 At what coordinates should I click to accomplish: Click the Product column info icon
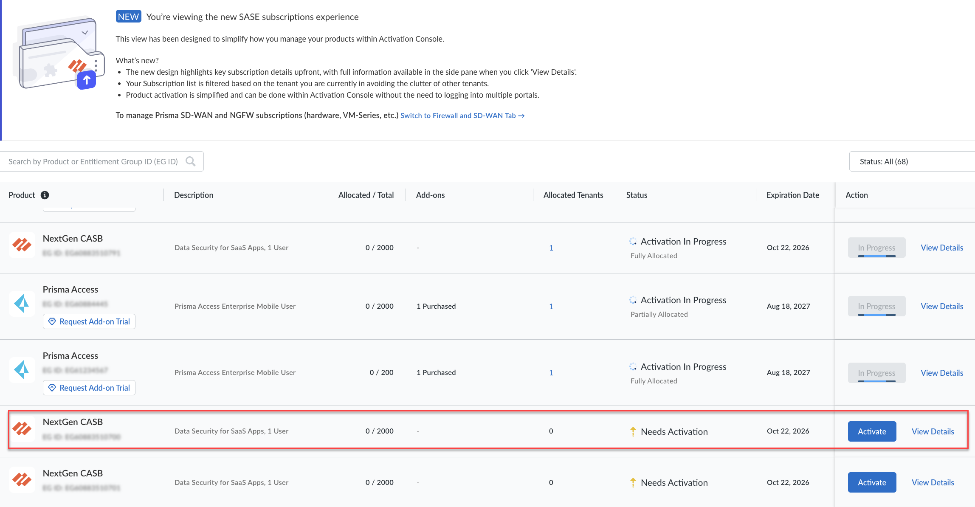pos(45,195)
